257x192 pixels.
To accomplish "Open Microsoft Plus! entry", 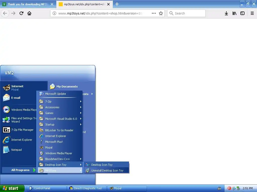I will 60,142.
